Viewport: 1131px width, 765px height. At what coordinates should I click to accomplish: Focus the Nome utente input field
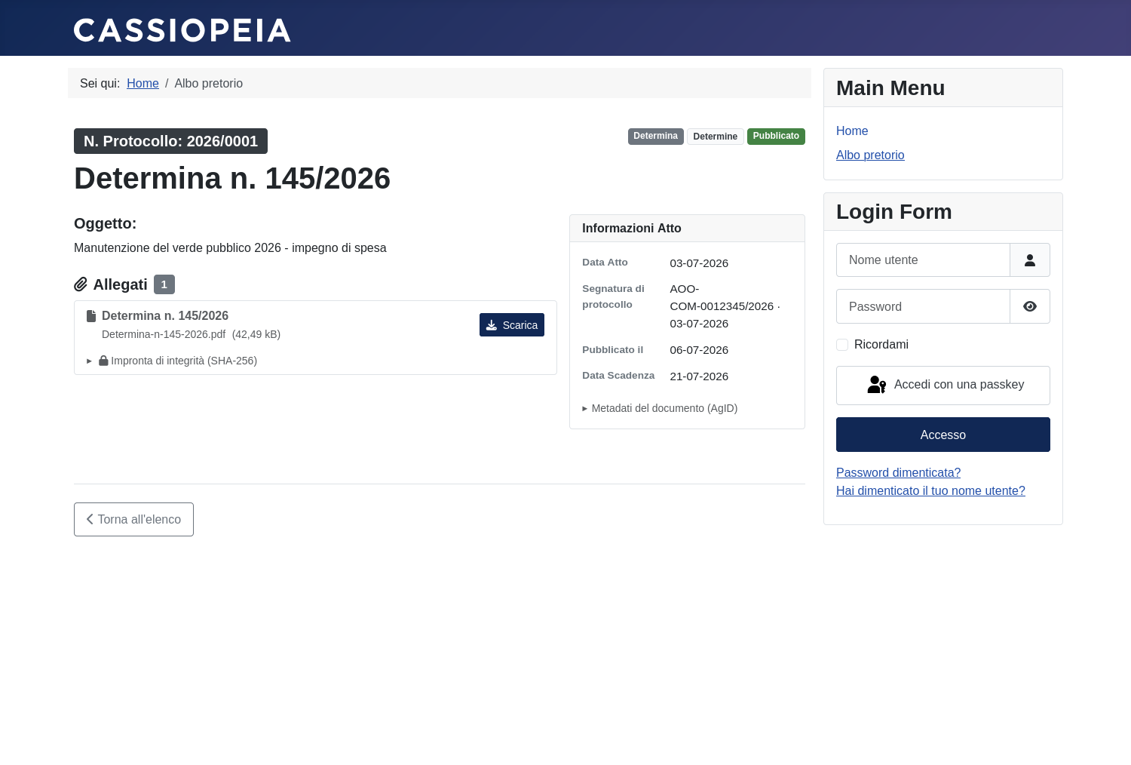tap(923, 260)
